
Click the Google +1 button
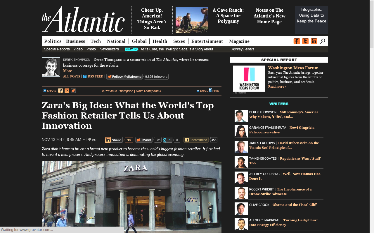(167, 140)
